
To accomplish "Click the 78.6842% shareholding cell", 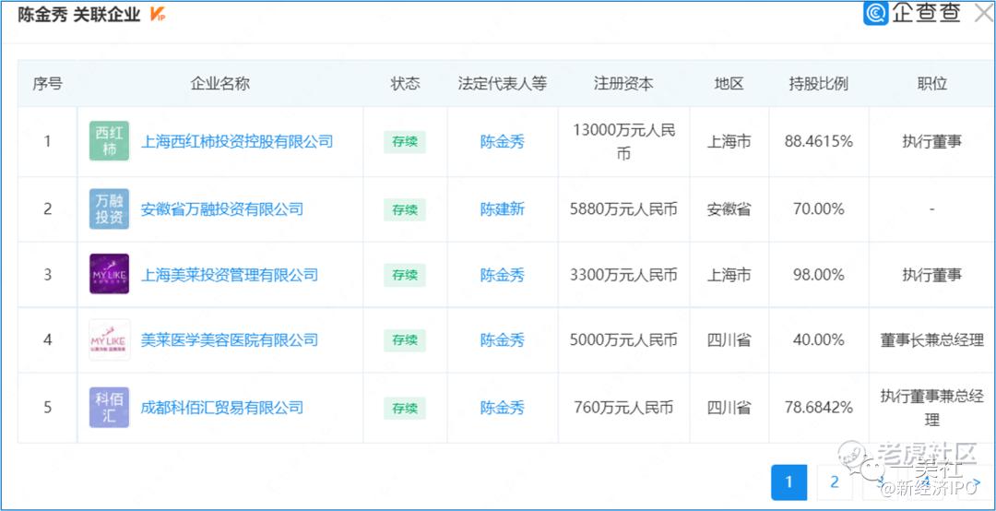I will click(819, 408).
